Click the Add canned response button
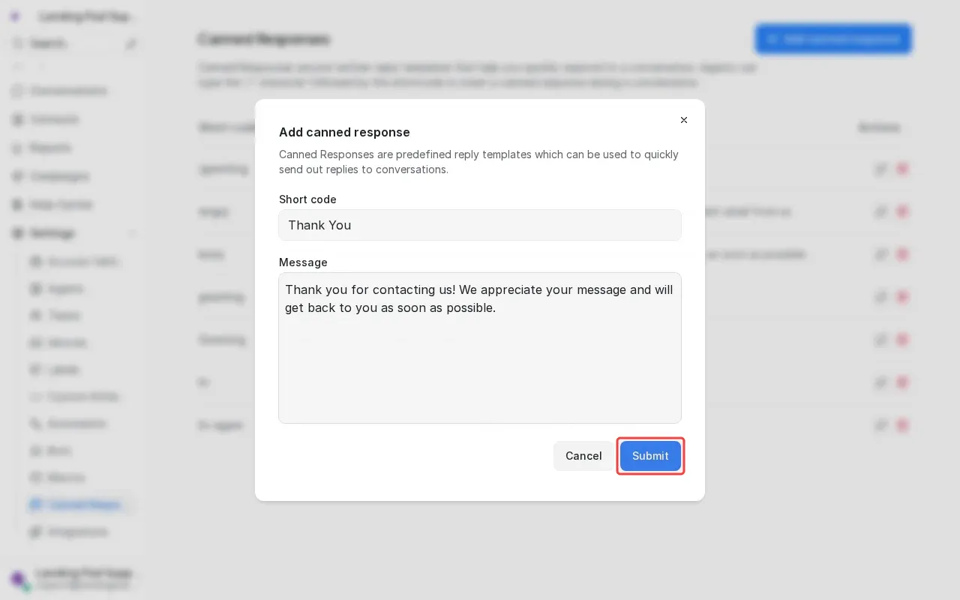Screen dimensions: 960x600 833,39
